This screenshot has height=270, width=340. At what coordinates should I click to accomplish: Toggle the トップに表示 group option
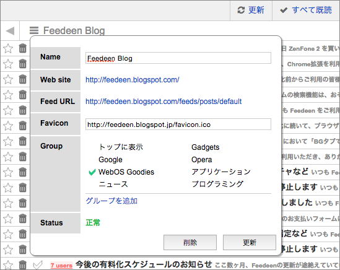coord(121,147)
